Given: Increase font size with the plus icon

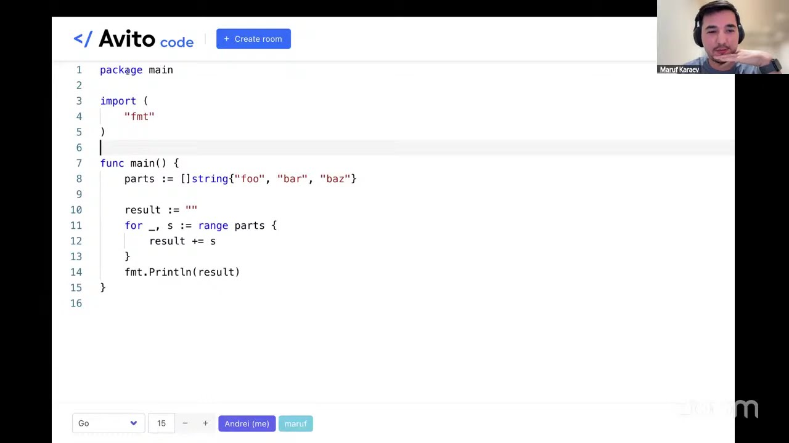Looking at the screenshot, I should click(x=205, y=423).
